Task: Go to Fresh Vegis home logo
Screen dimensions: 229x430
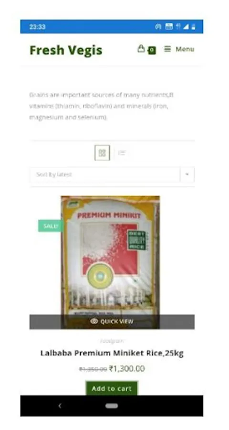Action: pos(66,50)
